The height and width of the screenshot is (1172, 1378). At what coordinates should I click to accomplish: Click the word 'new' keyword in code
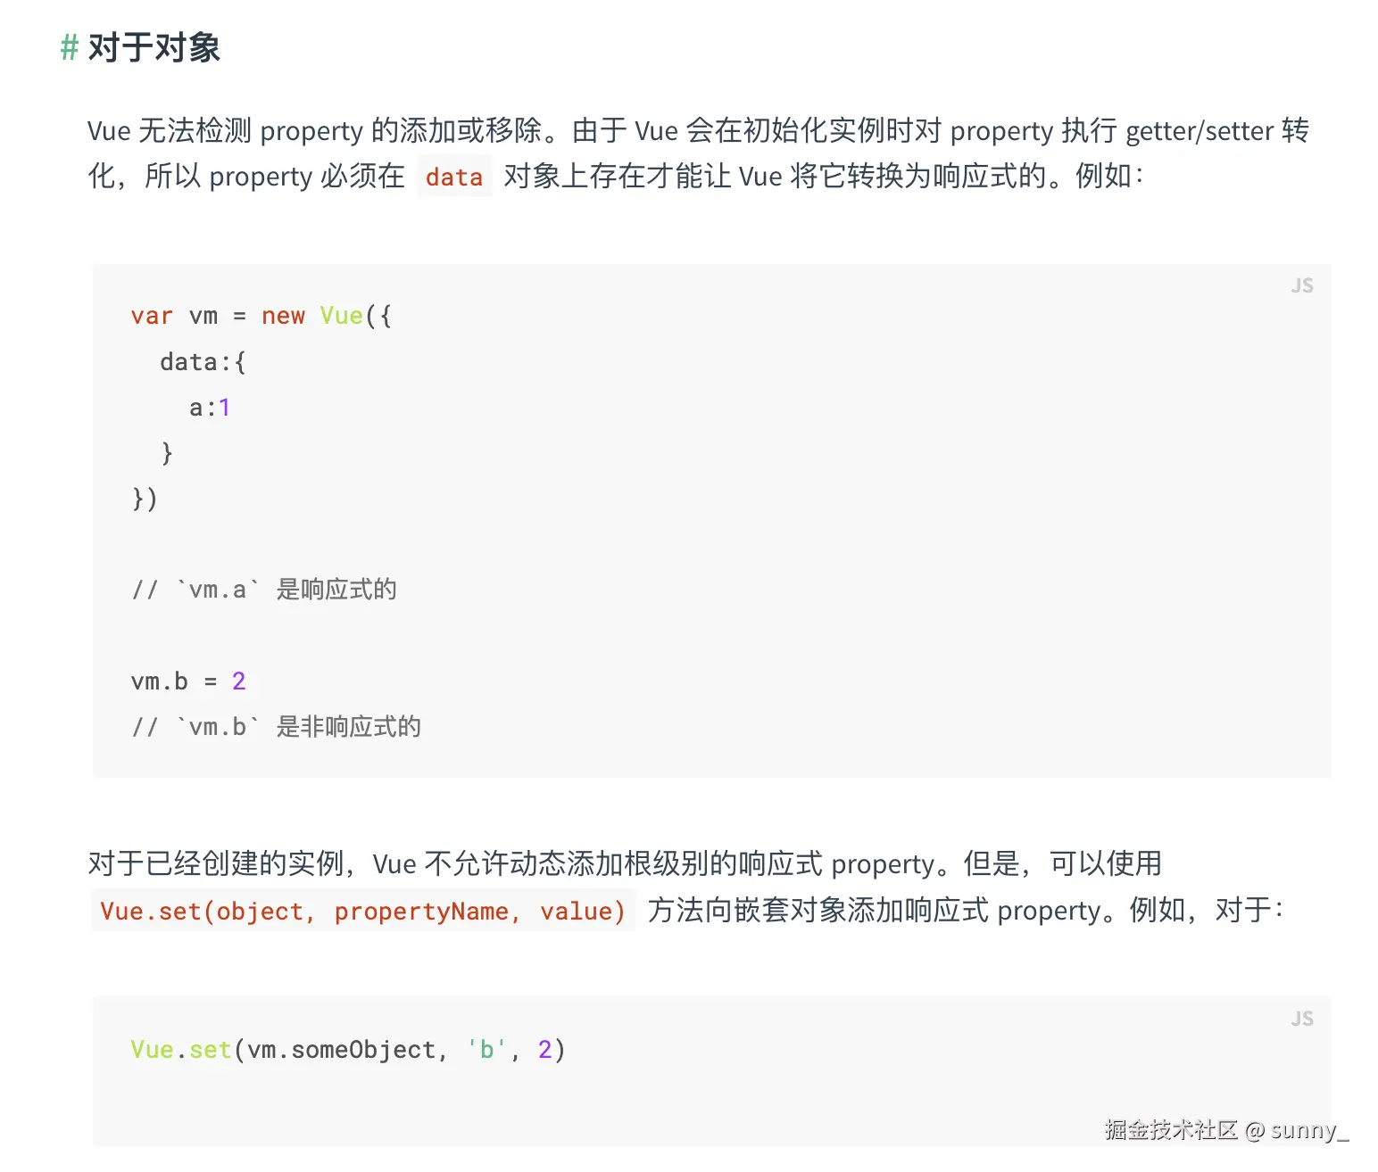(284, 316)
